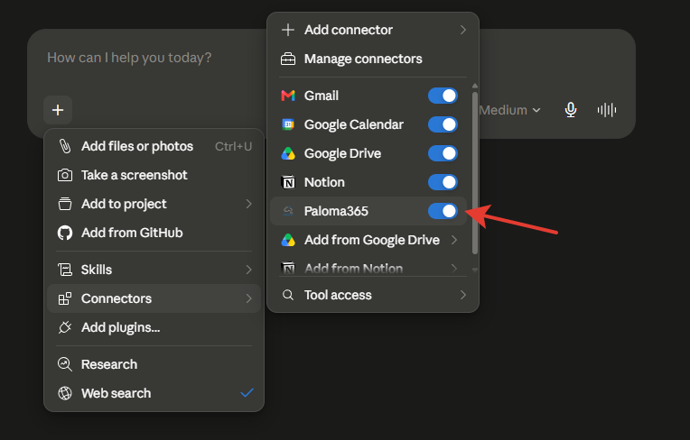Switch off the Google Drive toggle
Screen dimensions: 690x440
tap(443, 153)
